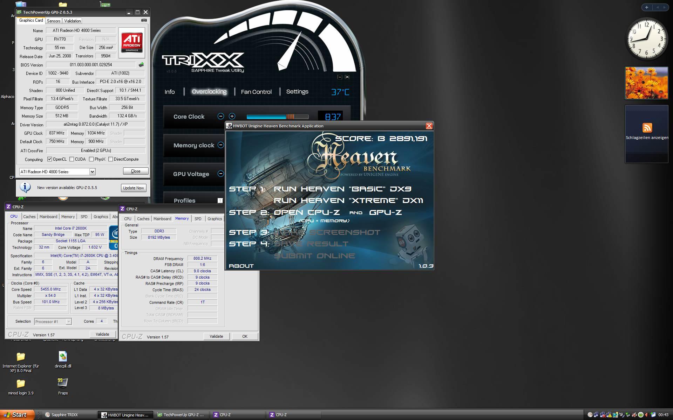The width and height of the screenshot is (673, 420).
Task: Click the flower slideshow gadget thumbnail
Action: (646, 83)
